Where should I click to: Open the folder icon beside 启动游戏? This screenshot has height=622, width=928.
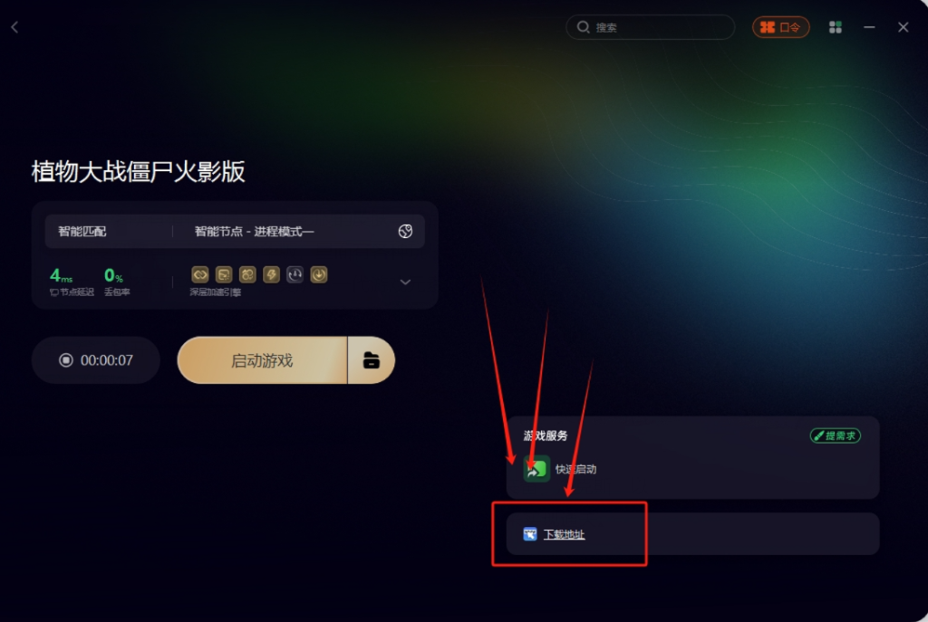pyautogui.click(x=371, y=360)
